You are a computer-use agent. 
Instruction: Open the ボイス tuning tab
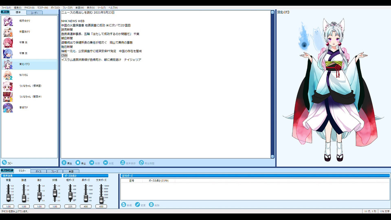point(38,172)
